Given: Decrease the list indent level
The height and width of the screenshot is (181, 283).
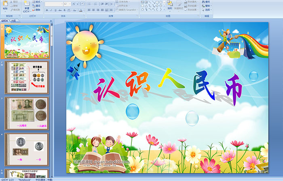Looking at the screenshot, I should click(x=102, y=4).
